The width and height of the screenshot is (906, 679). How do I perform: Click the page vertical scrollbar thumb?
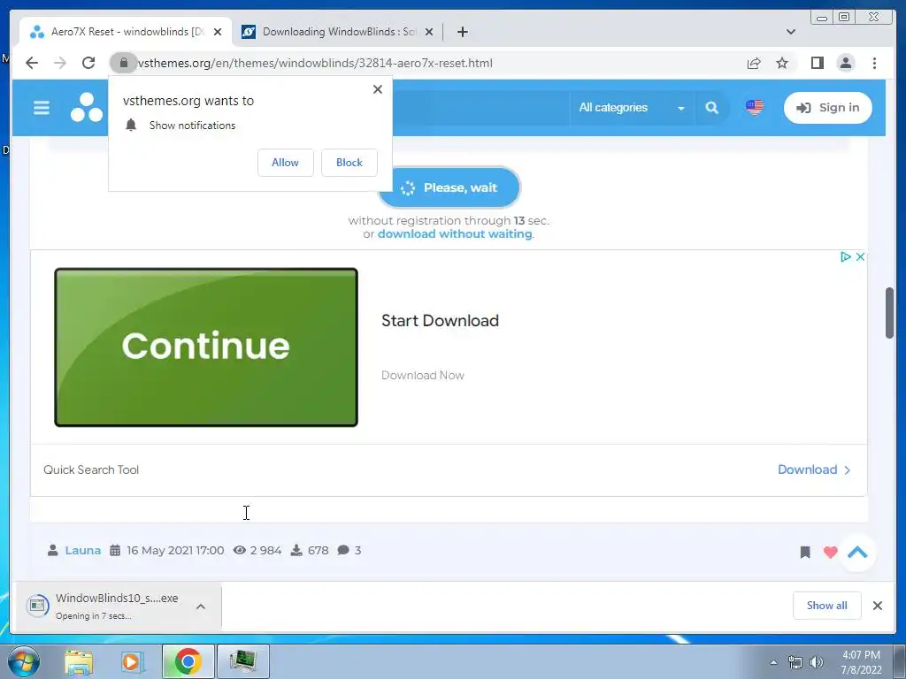pyautogui.click(x=890, y=312)
